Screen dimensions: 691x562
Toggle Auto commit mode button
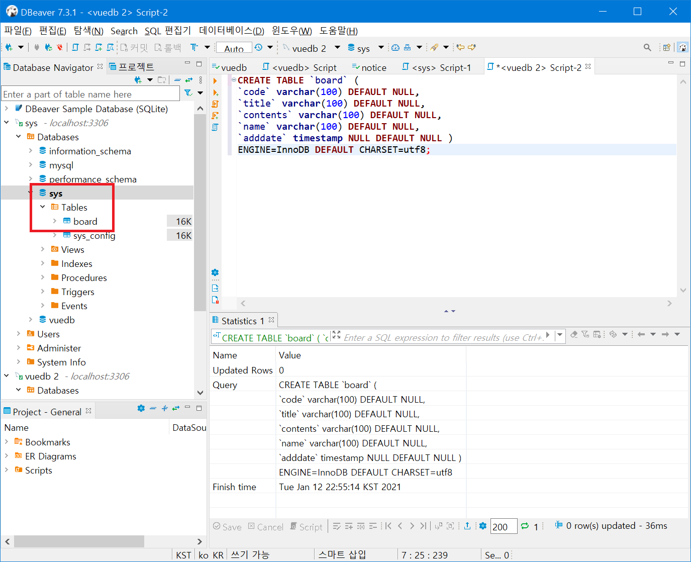click(x=234, y=48)
